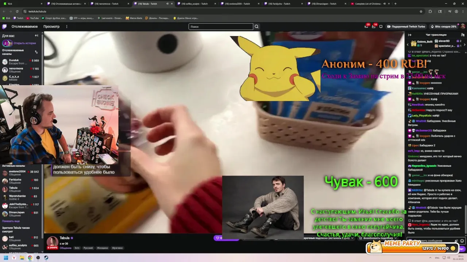Open the three-dot menu beside Просмотр
Image resolution: width=467 pixels, height=262 pixels.
[x=66, y=27]
